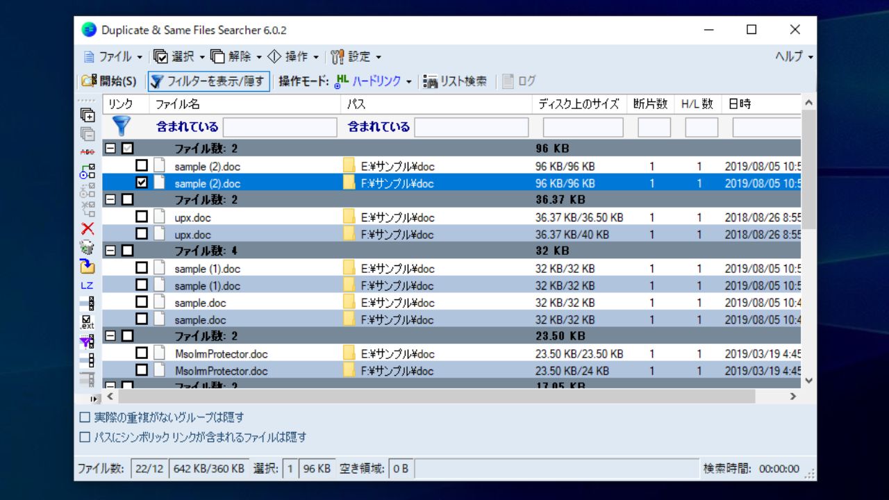Click the ディスク上のサイズ filter field

pyautogui.click(x=583, y=127)
